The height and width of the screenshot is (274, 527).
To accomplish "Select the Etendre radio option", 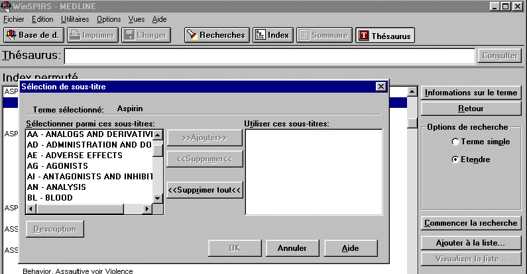I will click(x=471, y=160).
